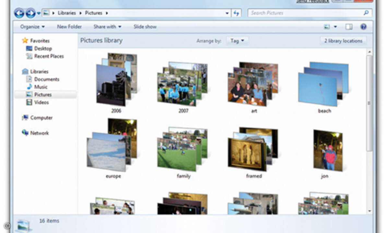Click the magnifier search icon
Image resolution: width=389 pixels, height=233 pixels.
click(366, 13)
